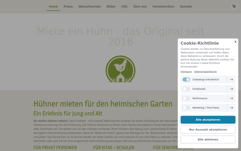
Task: Expand Unbedingt erforderlich details arrow
Action: (x=231, y=79)
